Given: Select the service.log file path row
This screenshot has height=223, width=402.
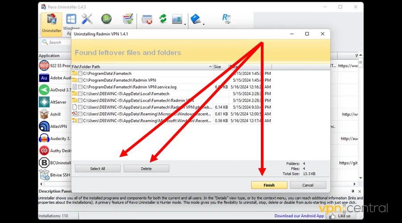Looking at the screenshot, I should click(172, 87).
